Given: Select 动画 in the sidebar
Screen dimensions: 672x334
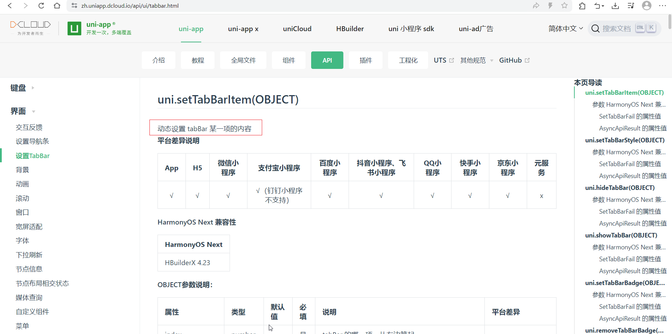Looking at the screenshot, I should (22, 184).
